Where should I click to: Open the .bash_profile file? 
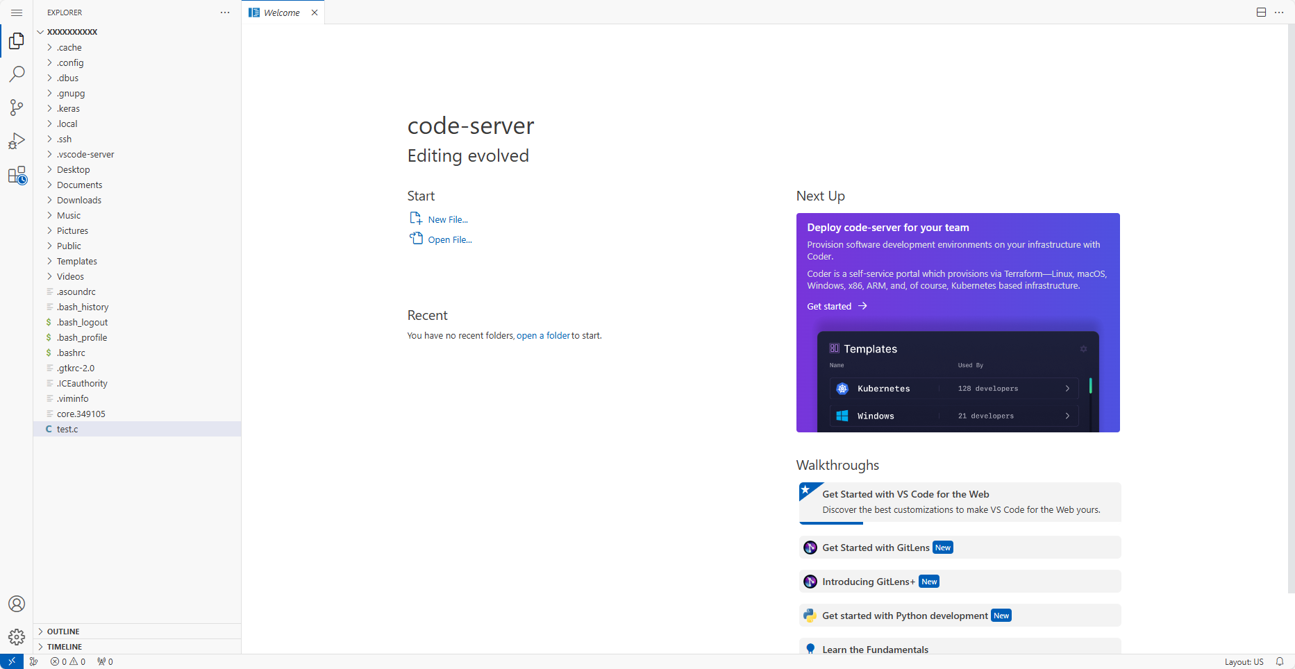[137, 337]
